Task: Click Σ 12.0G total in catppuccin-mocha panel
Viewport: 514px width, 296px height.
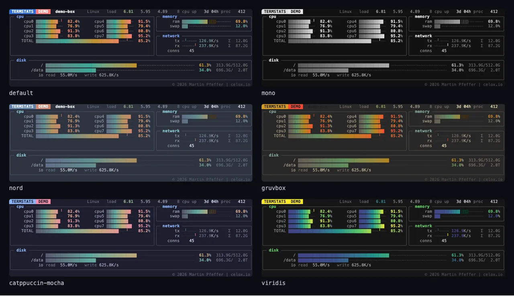Action: (238, 231)
